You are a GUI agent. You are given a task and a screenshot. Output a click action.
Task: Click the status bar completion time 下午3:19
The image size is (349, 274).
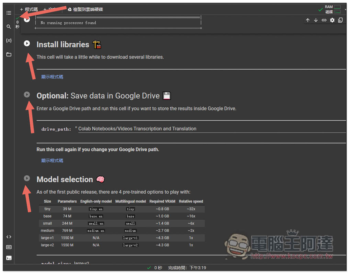(x=198, y=268)
